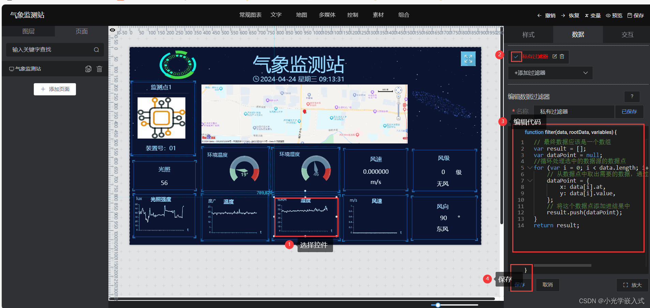Click the date time text 2024-04-24

(x=299, y=79)
